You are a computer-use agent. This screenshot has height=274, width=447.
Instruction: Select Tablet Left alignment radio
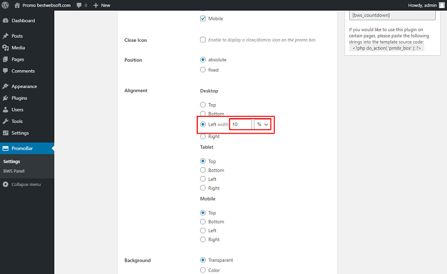(x=203, y=179)
